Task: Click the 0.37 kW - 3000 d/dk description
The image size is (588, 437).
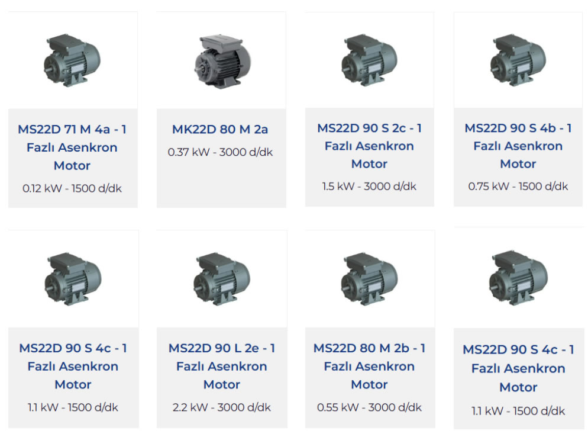Action: [220, 152]
